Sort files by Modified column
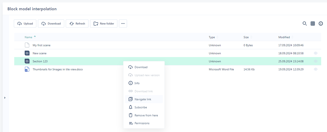The image size is (327, 132). pos(284,37)
